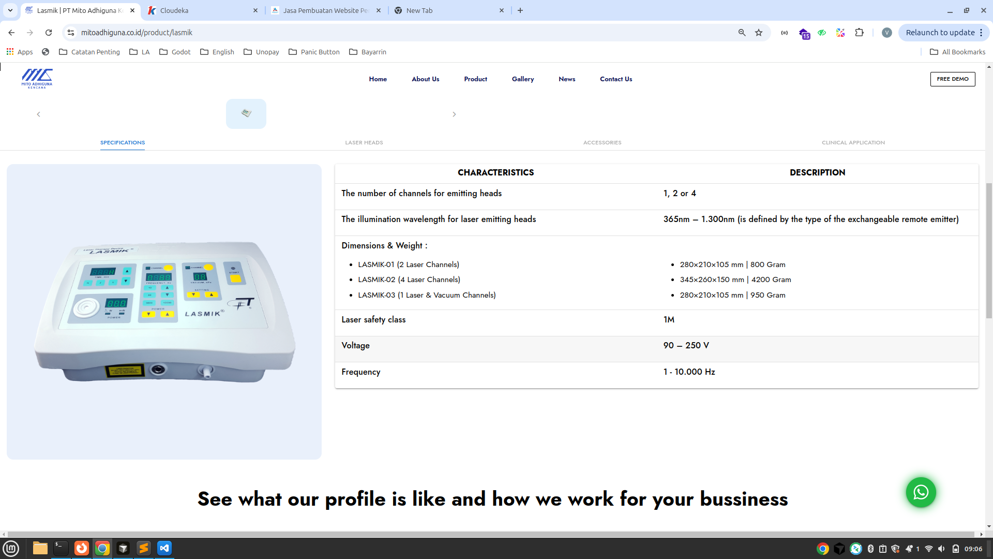Click the zoom magnifier icon in address bar

pos(742,32)
